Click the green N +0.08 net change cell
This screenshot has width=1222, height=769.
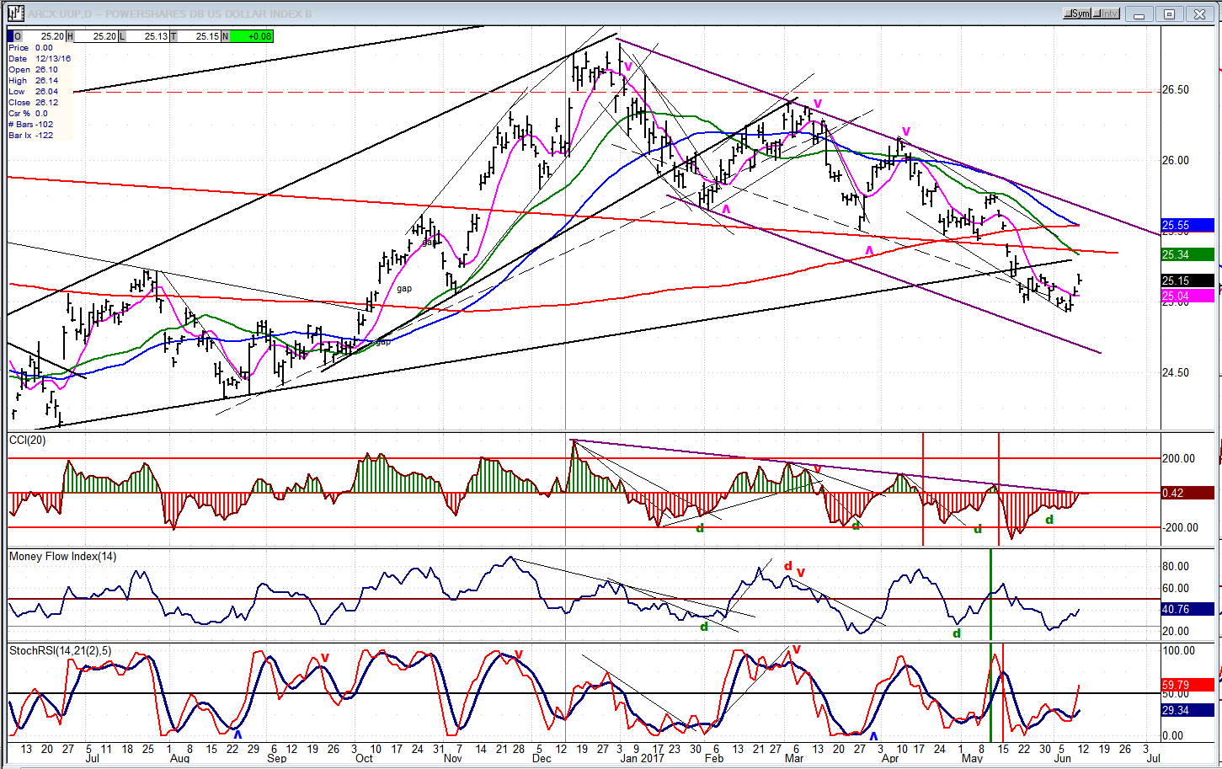pyautogui.click(x=248, y=36)
